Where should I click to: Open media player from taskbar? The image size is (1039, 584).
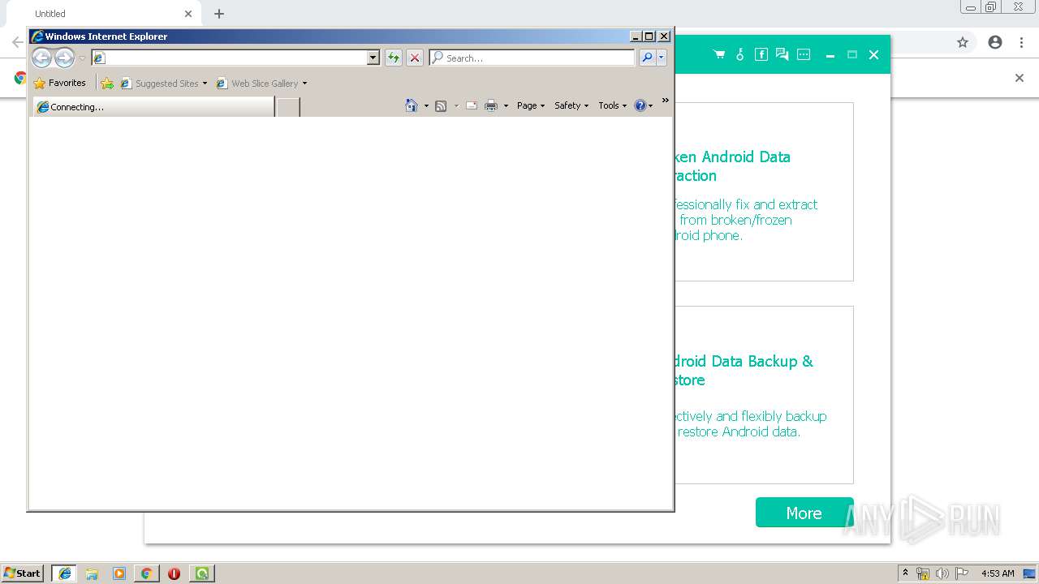[119, 573]
